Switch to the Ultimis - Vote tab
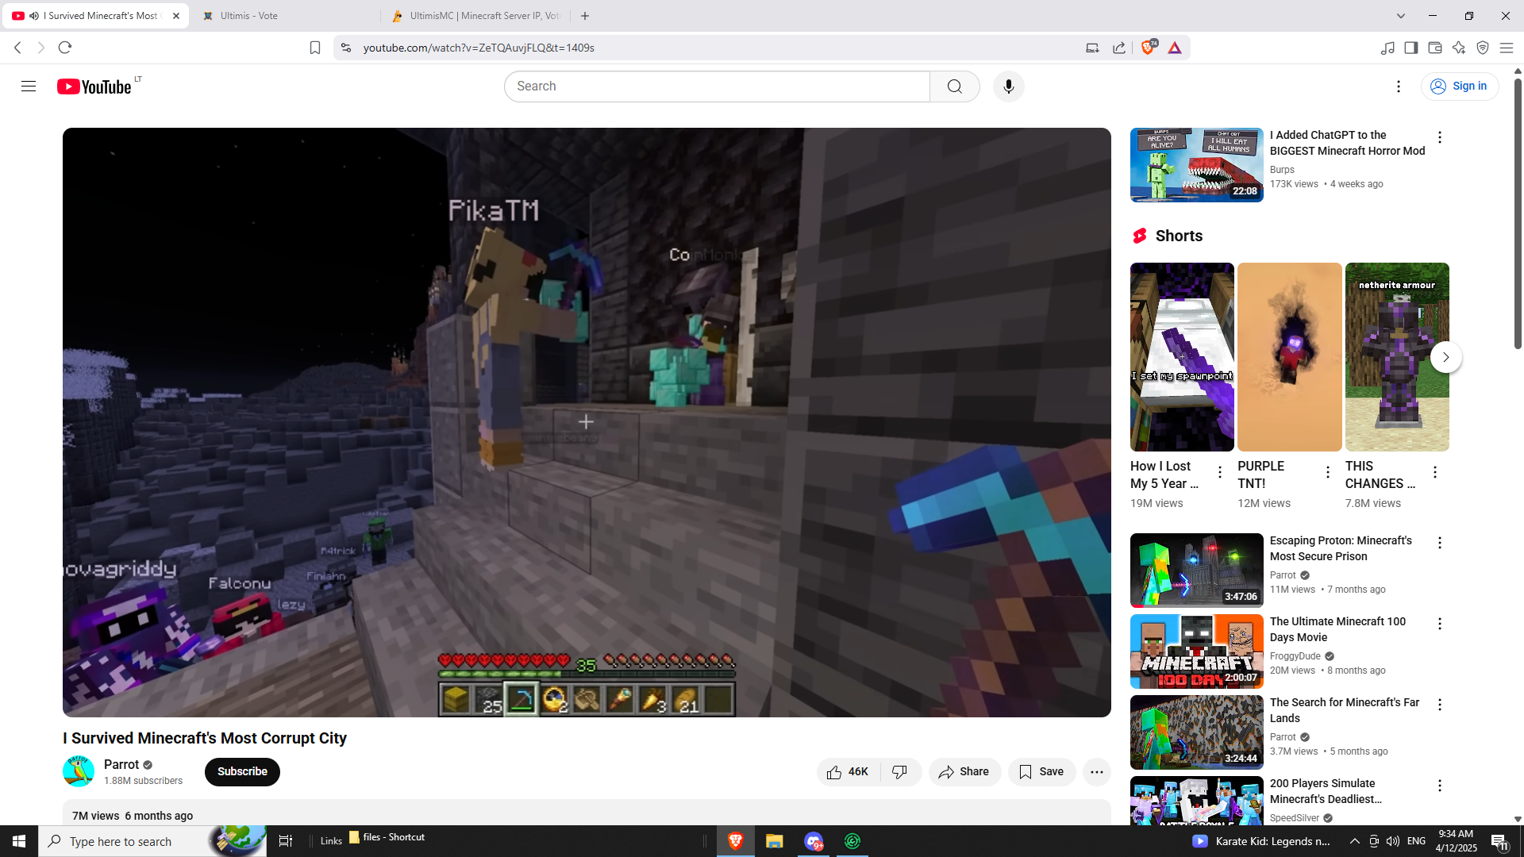Viewport: 1524px width, 857px height. (x=284, y=16)
